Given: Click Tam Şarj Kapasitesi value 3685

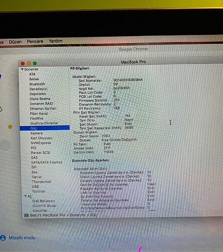Looking at the screenshot, I should pyautogui.click(x=129, y=128).
